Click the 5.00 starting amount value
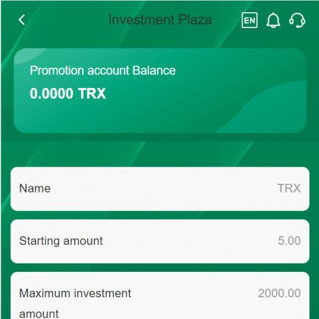 click(x=289, y=241)
